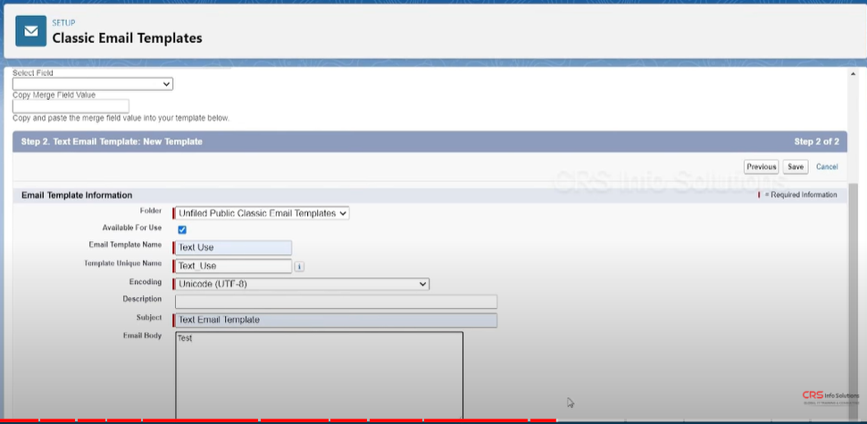Expand the Folder dropdown
The width and height of the screenshot is (867, 424).
261,213
